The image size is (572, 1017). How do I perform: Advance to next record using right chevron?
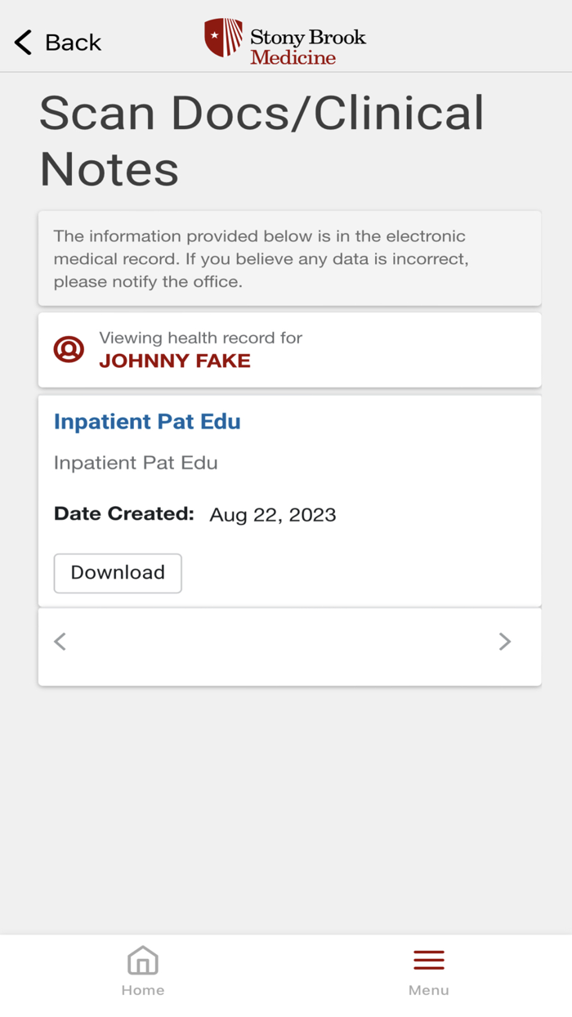tap(505, 641)
